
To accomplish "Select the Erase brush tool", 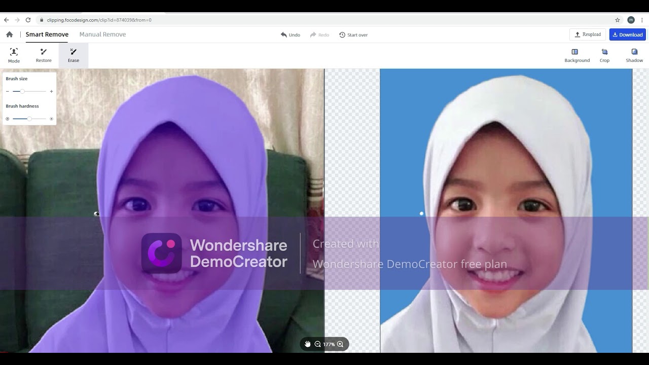I will click(x=74, y=56).
